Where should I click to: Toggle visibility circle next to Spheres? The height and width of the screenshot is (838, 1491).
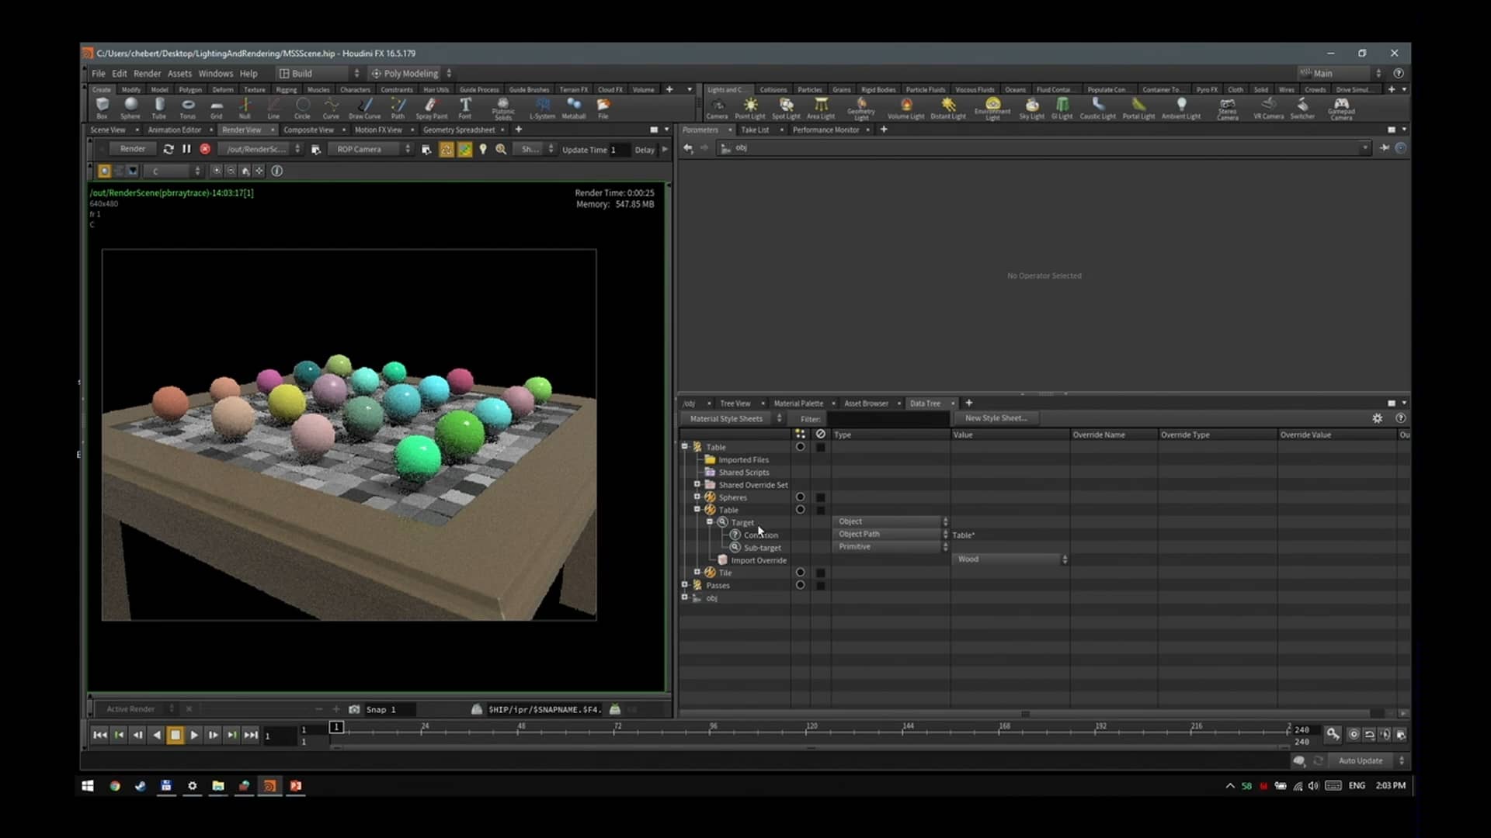click(x=800, y=497)
